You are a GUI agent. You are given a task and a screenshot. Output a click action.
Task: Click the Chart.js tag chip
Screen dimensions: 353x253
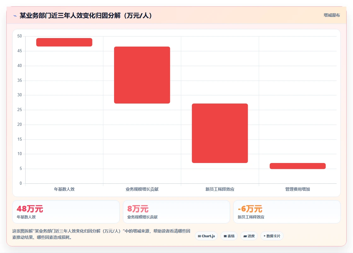point(206,236)
